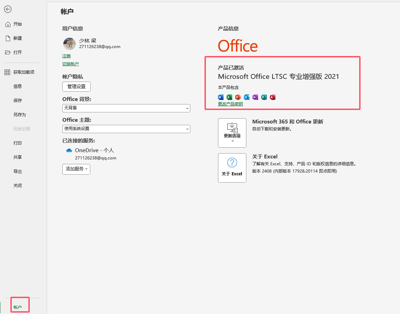Screen dimensions: 400x314
Task: Click the OneNote product icon
Action: pyautogui.click(x=255, y=97)
